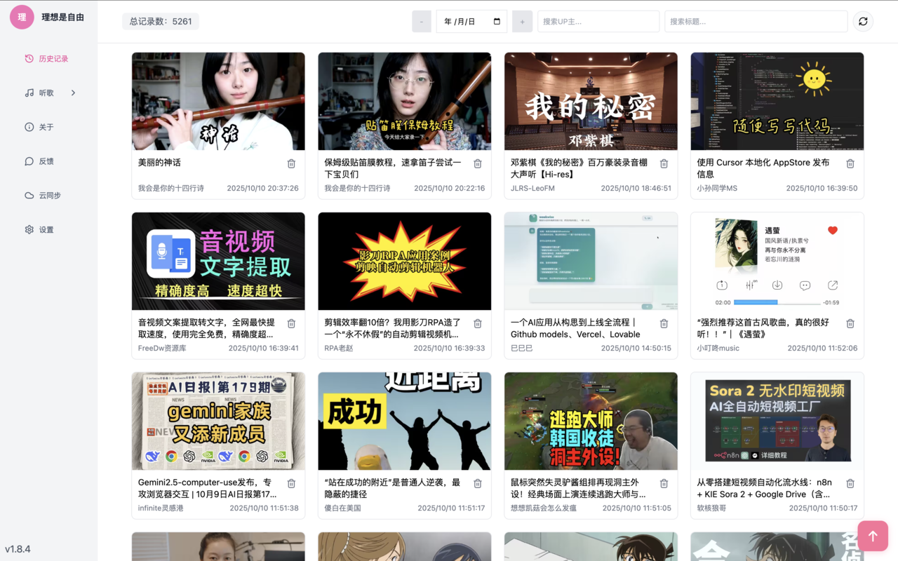Delete the 音视频文案提取转文字 record
This screenshot has height=561, width=898.
pyautogui.click(x=291, y=323)
